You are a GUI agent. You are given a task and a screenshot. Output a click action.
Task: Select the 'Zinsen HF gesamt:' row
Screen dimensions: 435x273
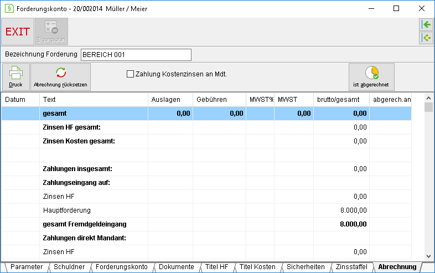point(206,127)
